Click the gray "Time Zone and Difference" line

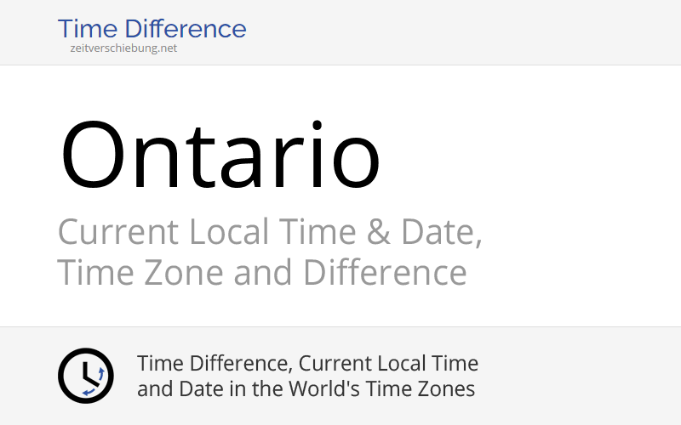261,273
